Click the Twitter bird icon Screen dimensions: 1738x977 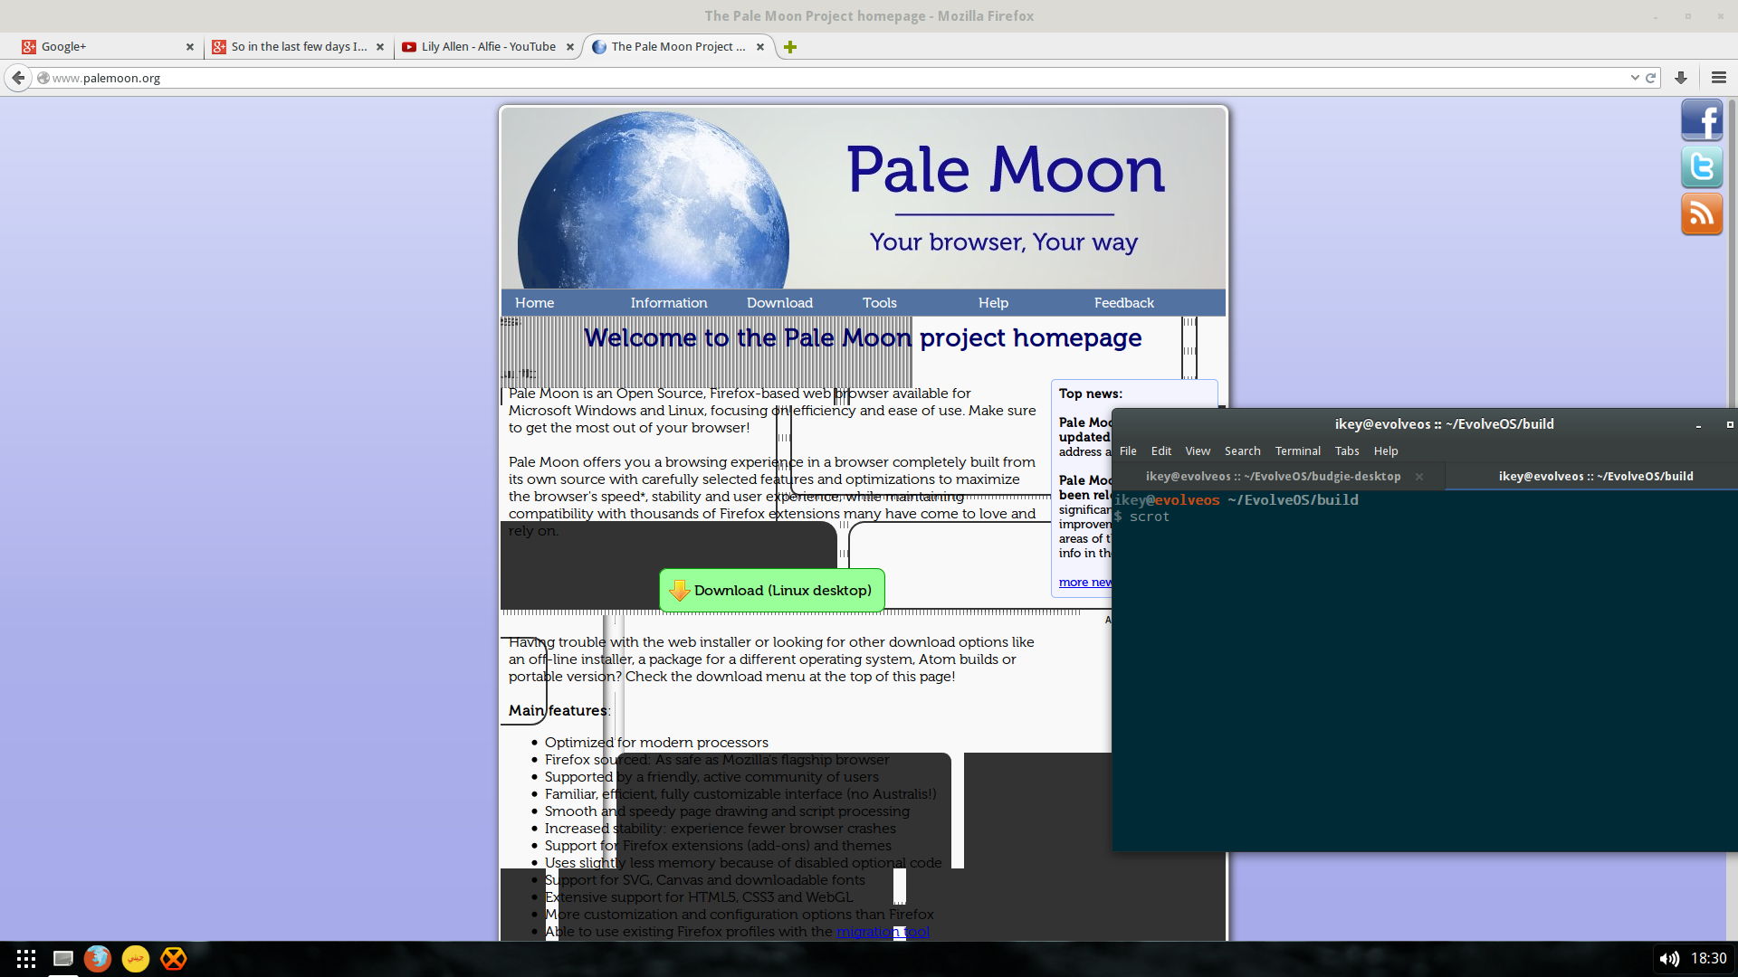click(1702, 166)
